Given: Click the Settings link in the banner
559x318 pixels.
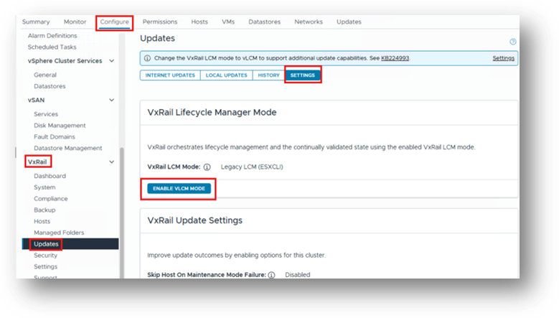Looking at the screenshot, I should pyautogui.click(x=503, y=58).
